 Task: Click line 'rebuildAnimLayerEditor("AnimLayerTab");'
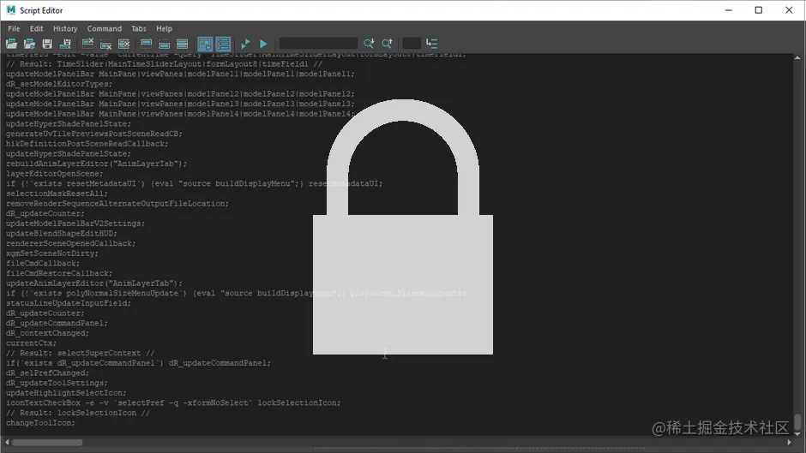tap(97, 164)
